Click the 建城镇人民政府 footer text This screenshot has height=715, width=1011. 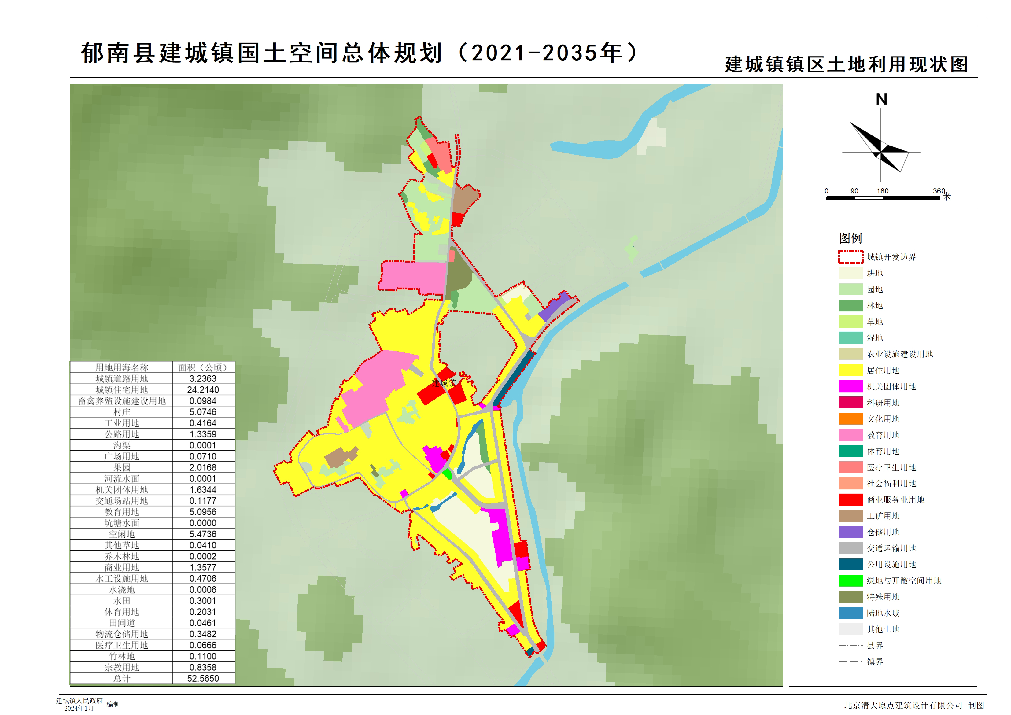(79, 700)
